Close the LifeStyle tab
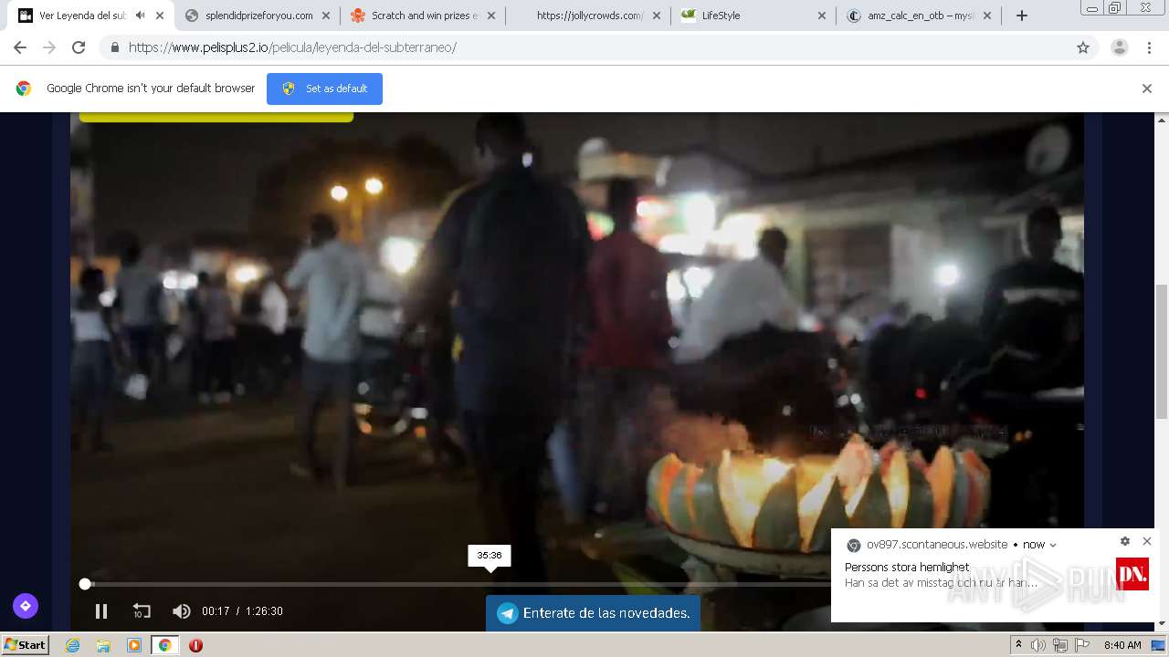 click(x=821, y=16)
